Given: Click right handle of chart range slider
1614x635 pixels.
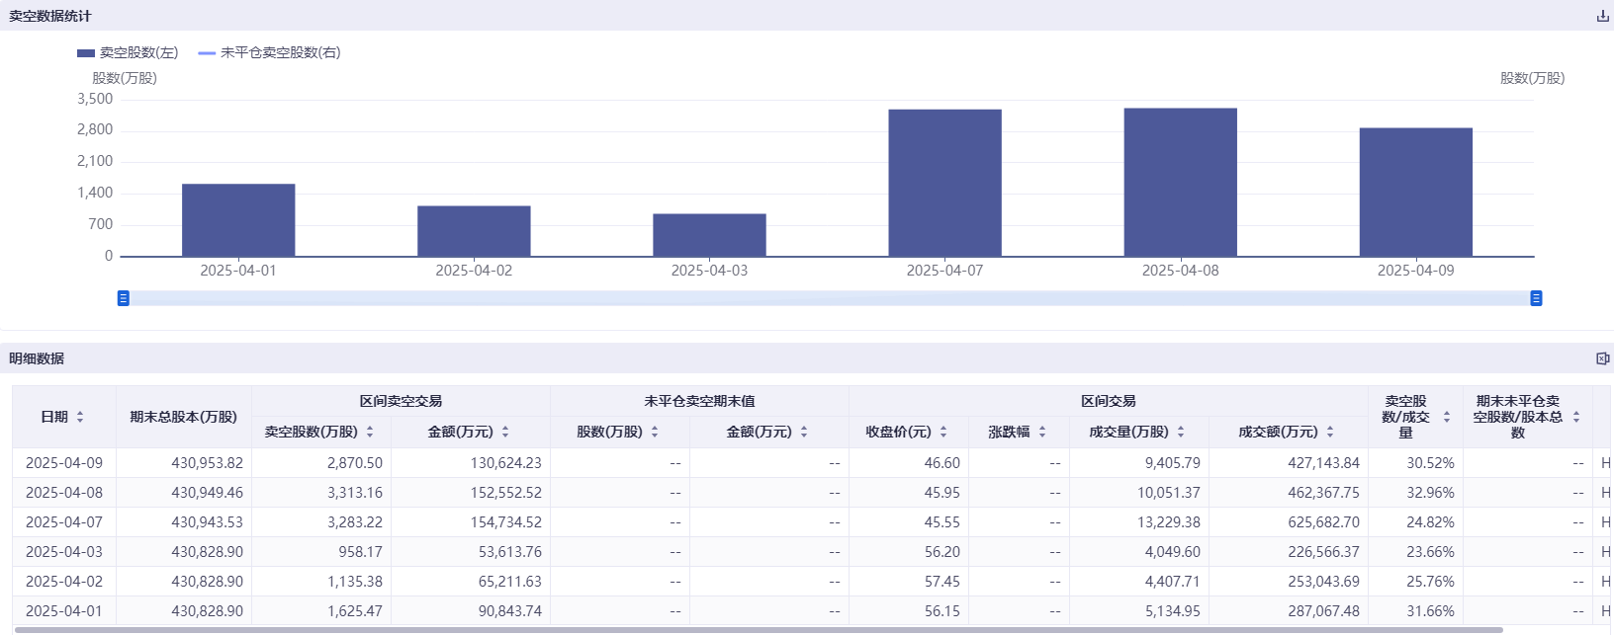Looking at the screenshot, I should point(1536,298).
